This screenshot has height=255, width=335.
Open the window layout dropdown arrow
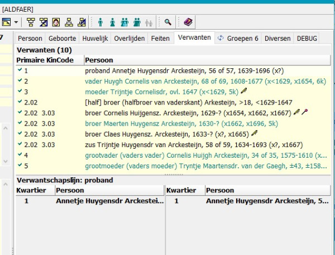point(16,22)
